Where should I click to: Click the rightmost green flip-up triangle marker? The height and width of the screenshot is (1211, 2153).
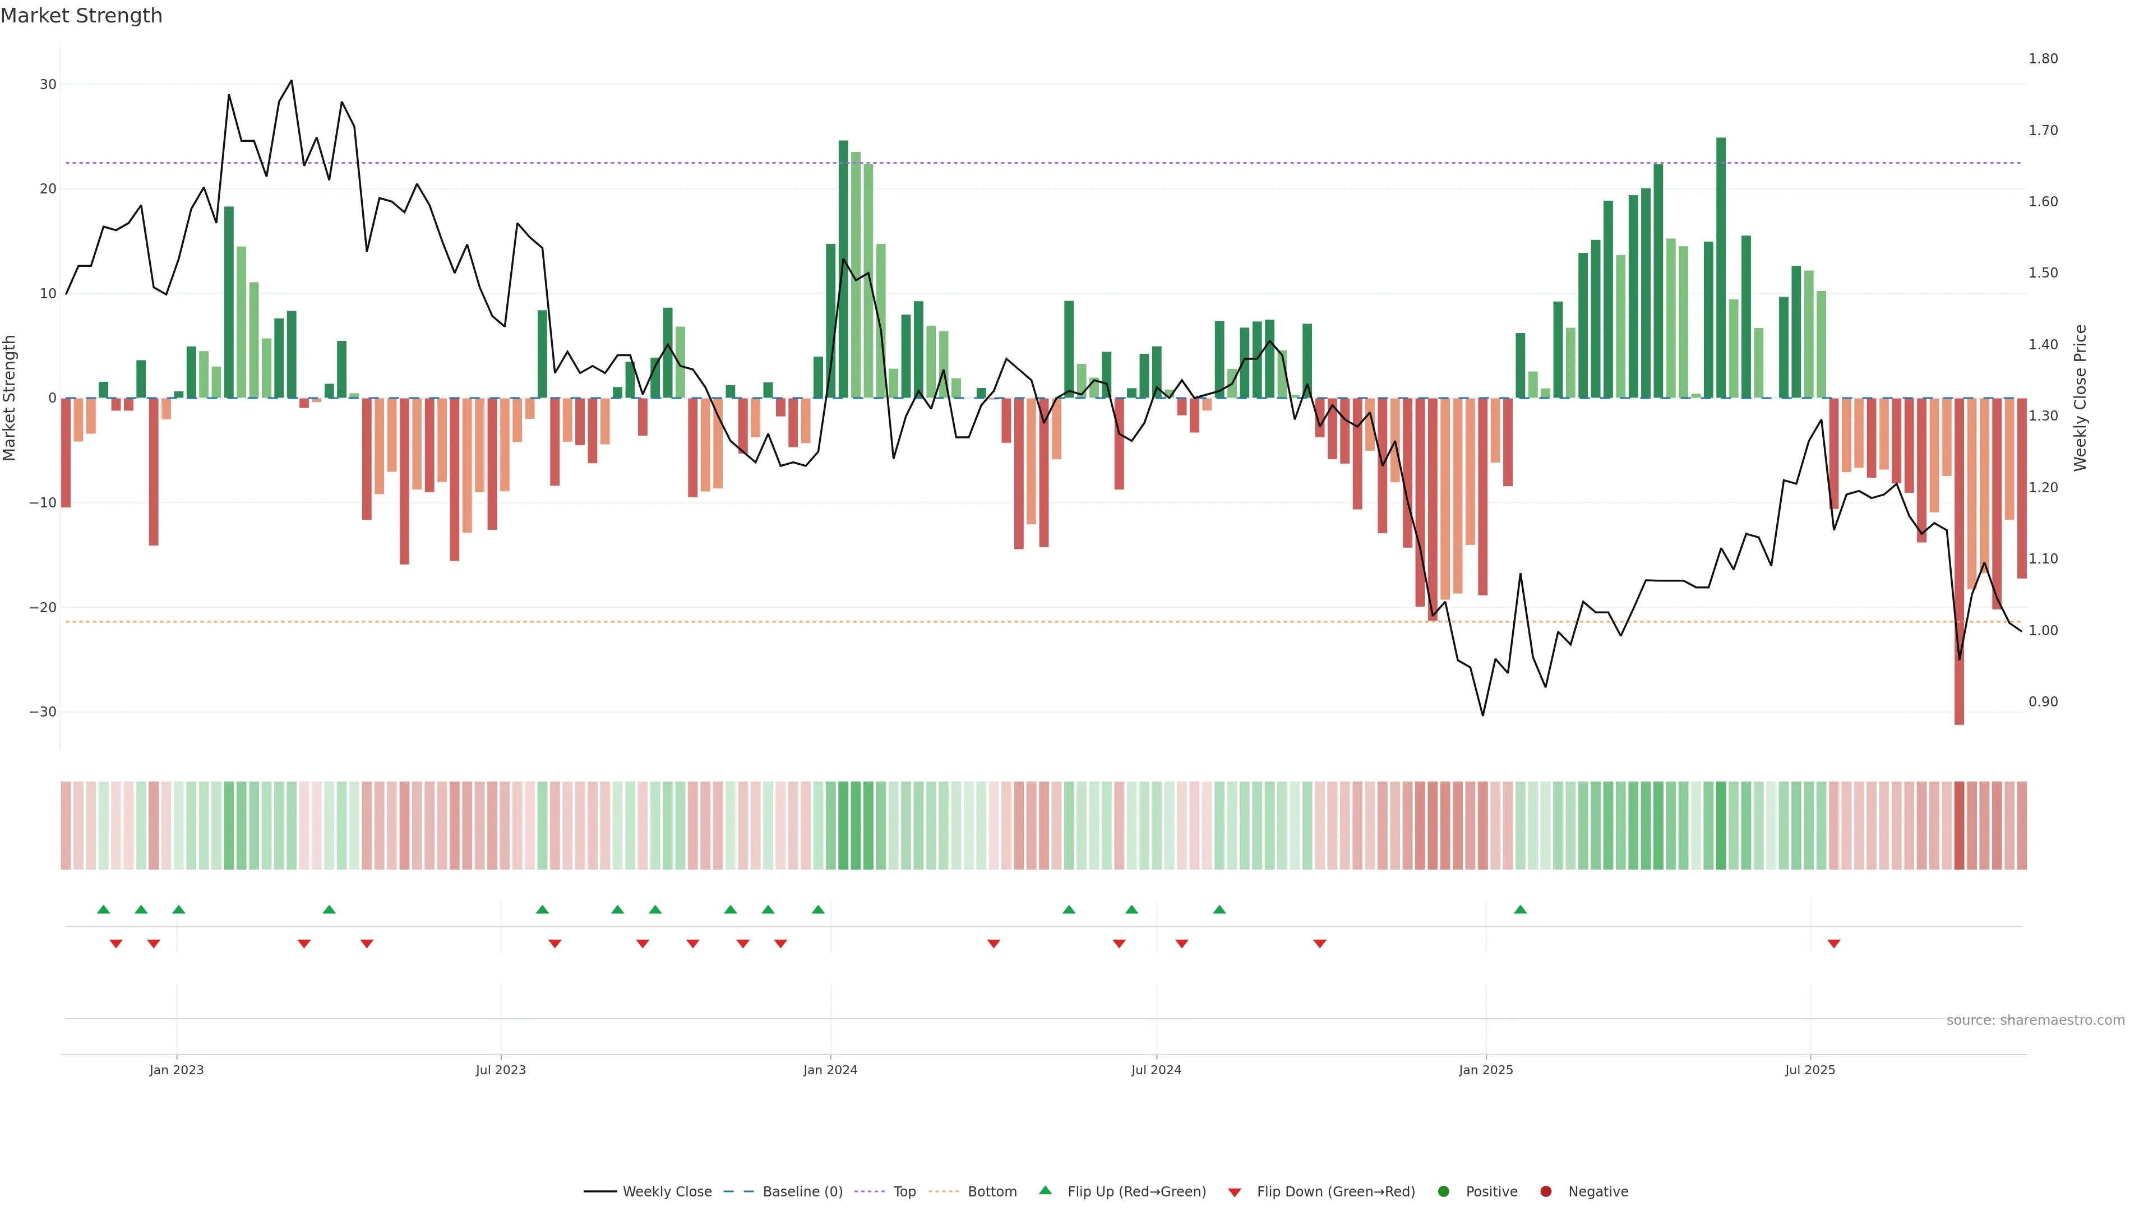coord(1521,909)
